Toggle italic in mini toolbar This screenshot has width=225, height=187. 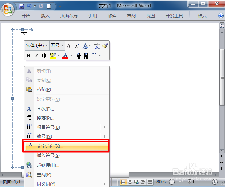tap(36, 56)
